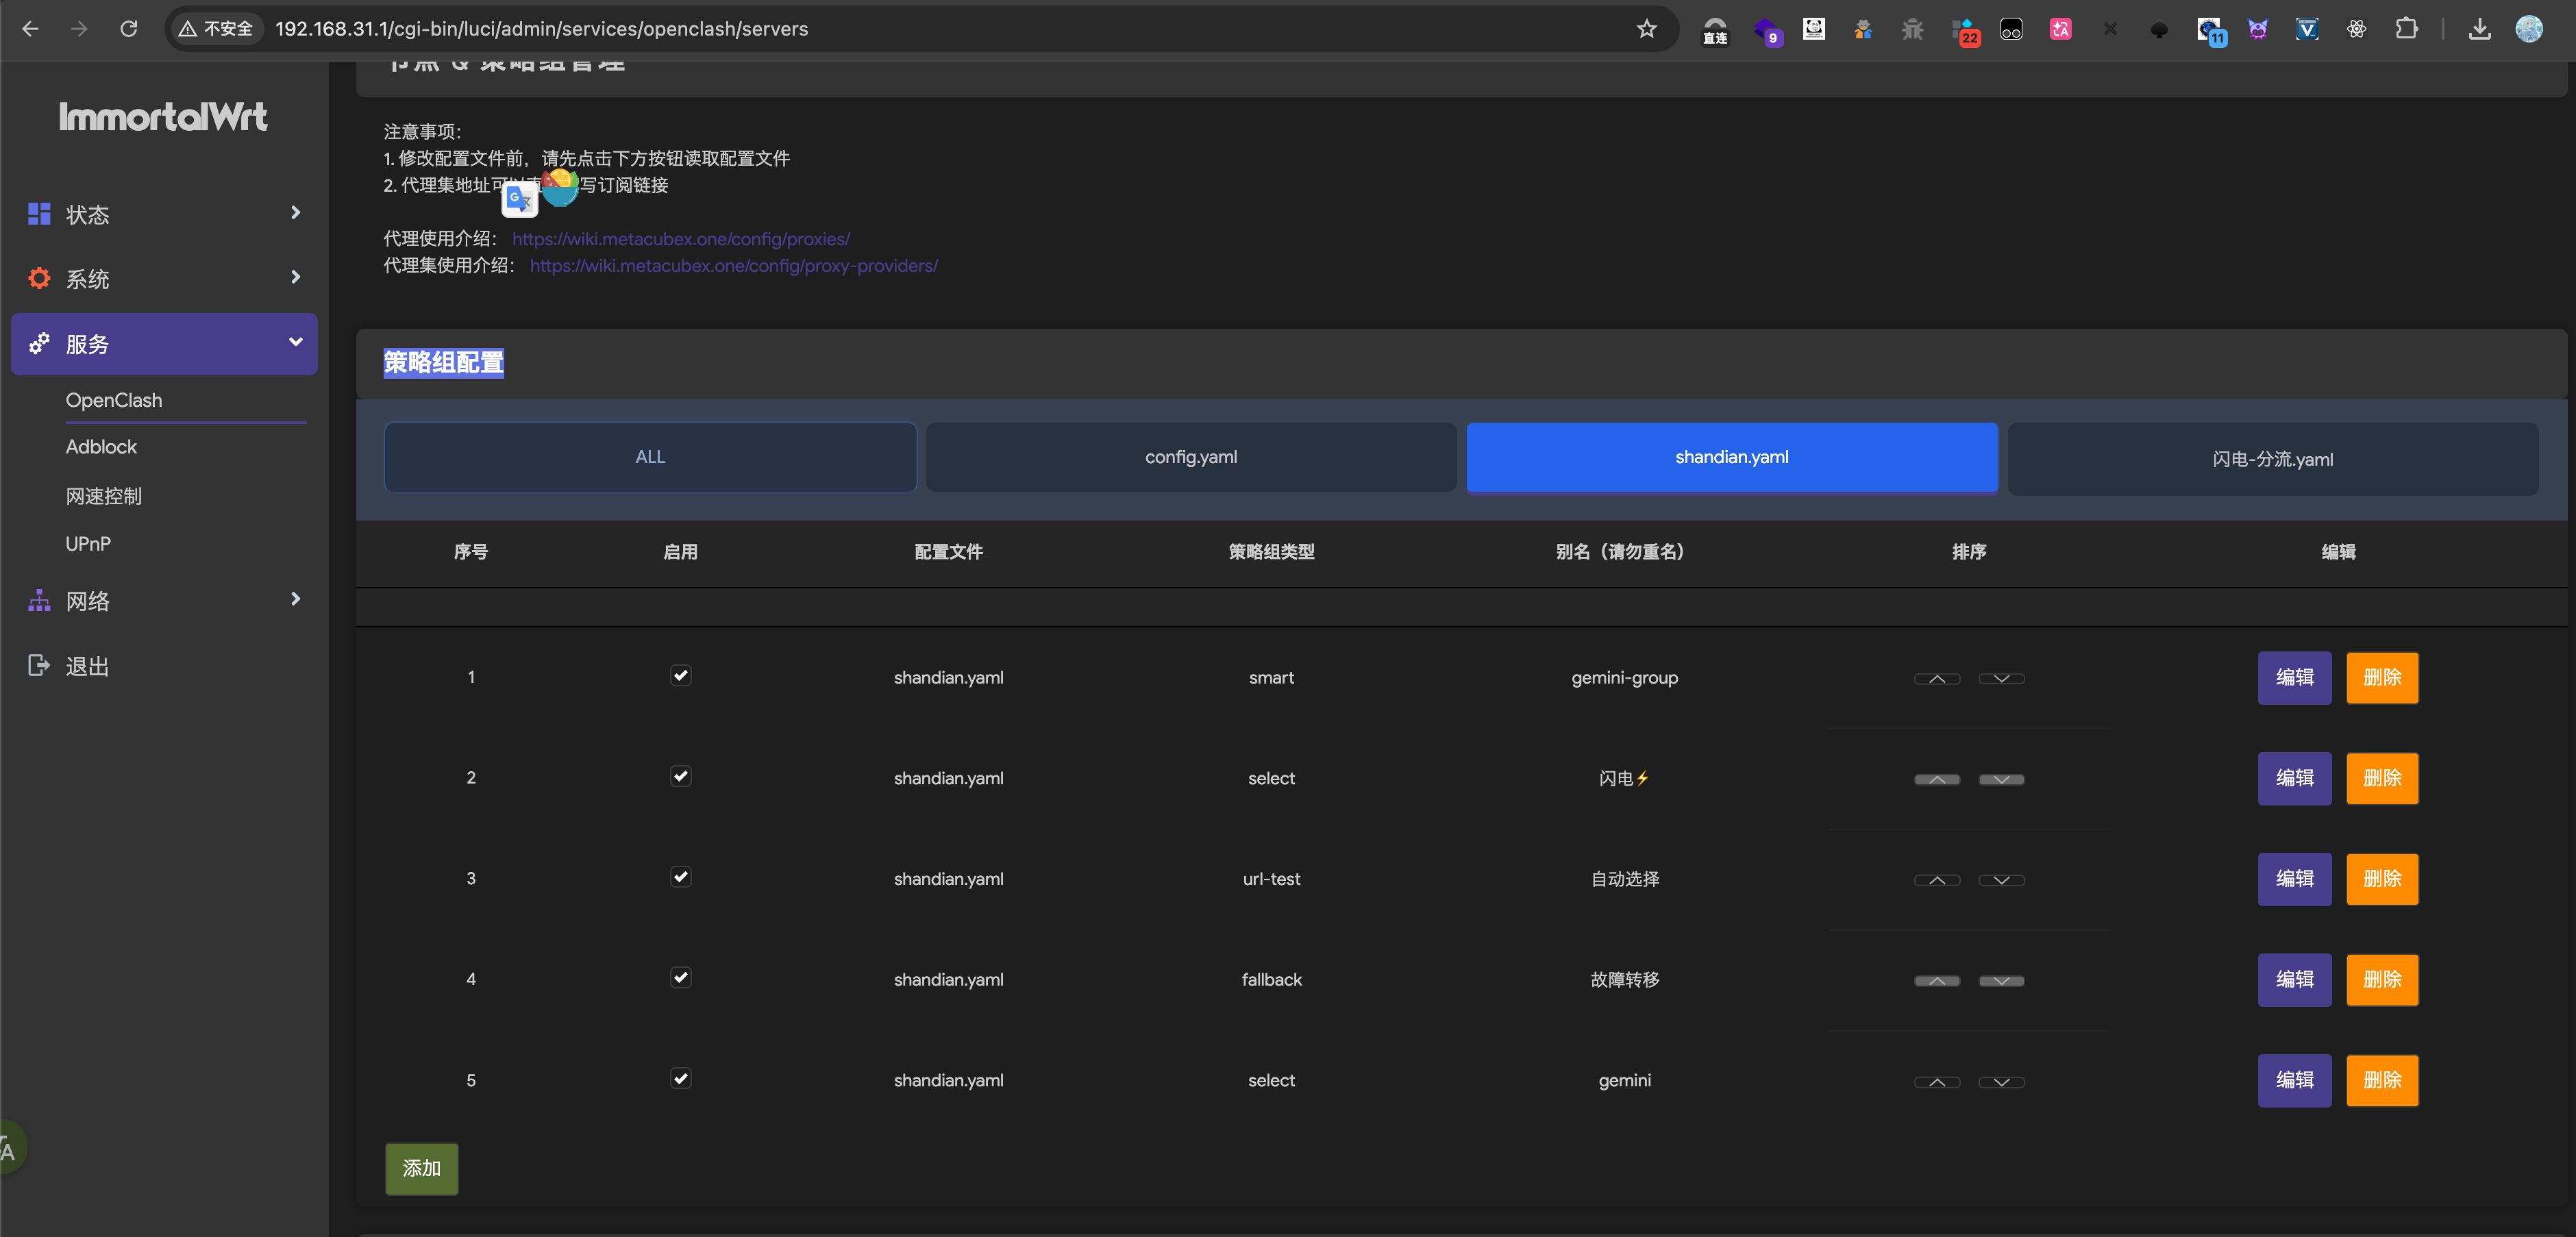Click the browser reload page icon

[x=129, y=29]
